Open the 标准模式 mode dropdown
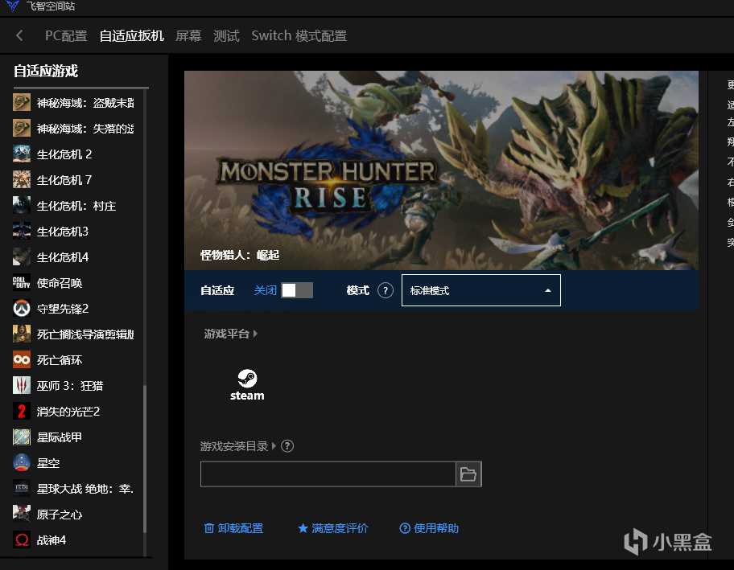The width and height of the screenshot is (734, 570). coord(480,290)
